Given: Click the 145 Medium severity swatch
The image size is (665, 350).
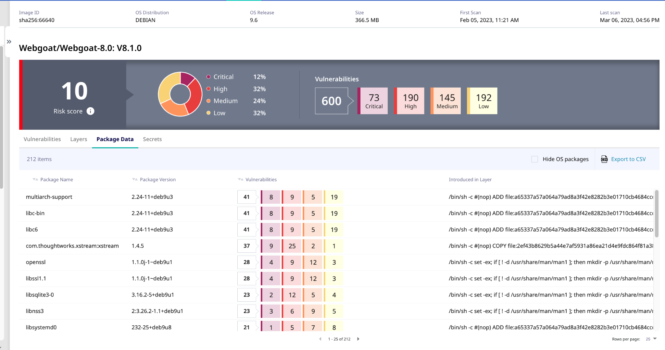Looking at the screenshot, I should coord(446,101).
